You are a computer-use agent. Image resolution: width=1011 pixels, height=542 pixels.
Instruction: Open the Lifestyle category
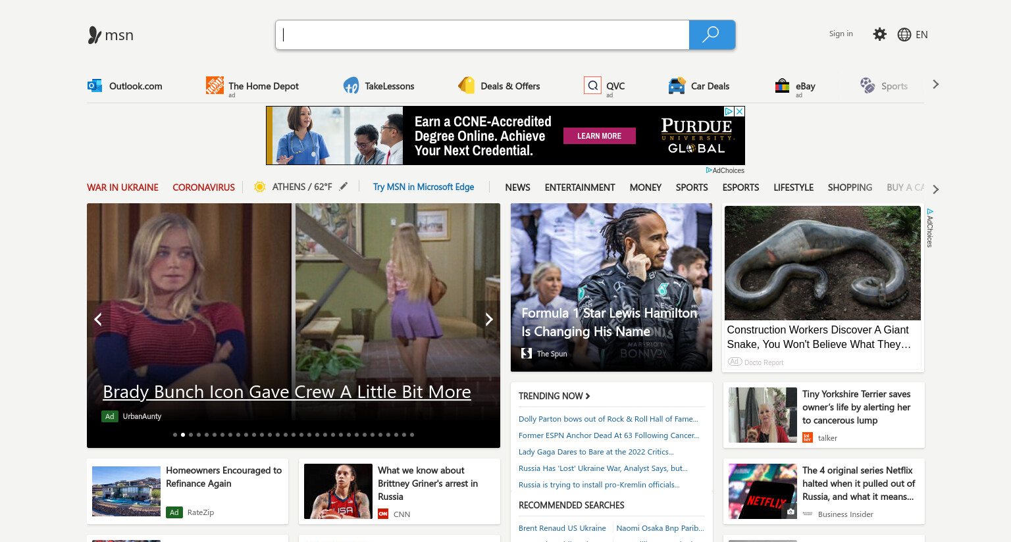[793, 187]
